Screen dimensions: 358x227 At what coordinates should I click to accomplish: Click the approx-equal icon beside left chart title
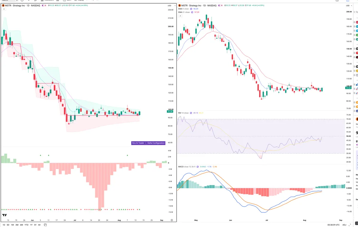pyautogui.click(x=46, y=6)
